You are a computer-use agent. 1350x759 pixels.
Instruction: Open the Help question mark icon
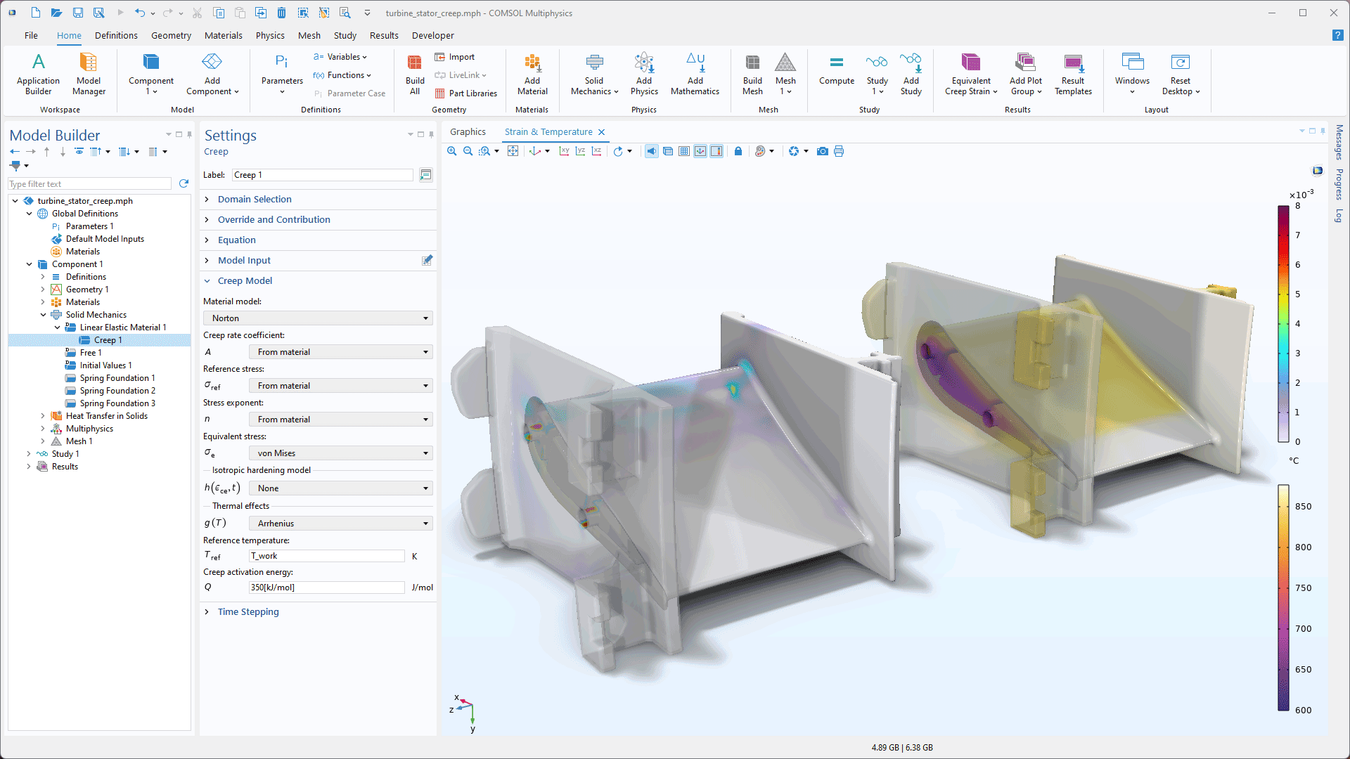(x=1337, y=35)
